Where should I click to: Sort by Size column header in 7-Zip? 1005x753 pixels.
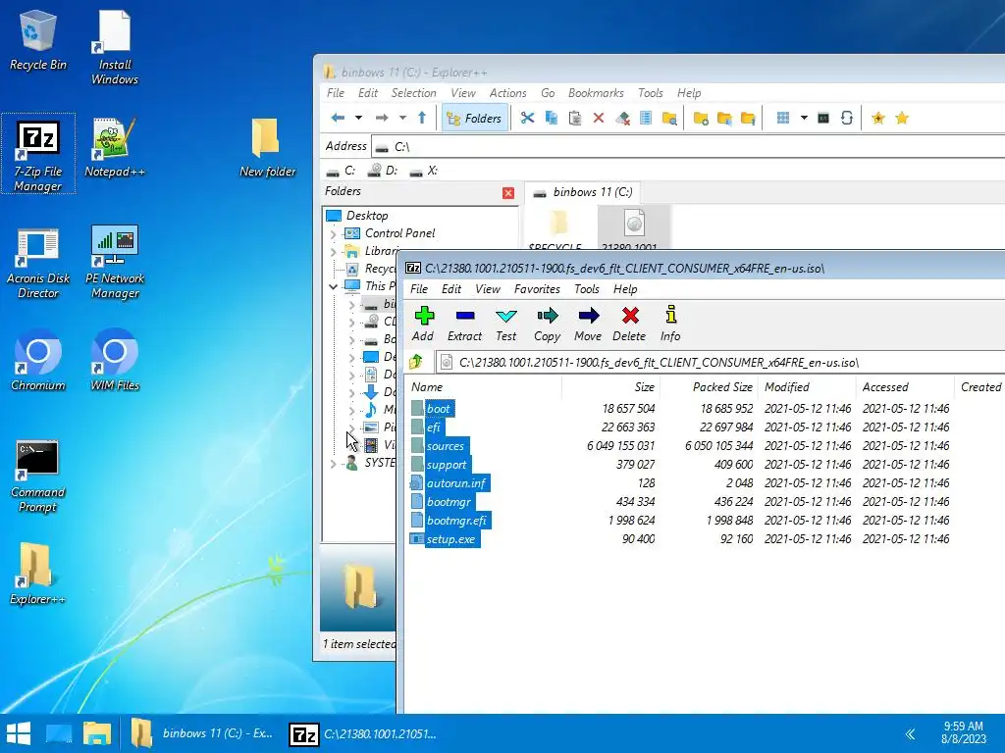point(610,386)
